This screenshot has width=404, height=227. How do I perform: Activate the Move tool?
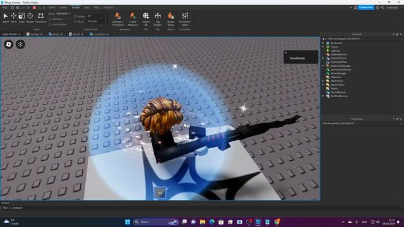[13, 18]
